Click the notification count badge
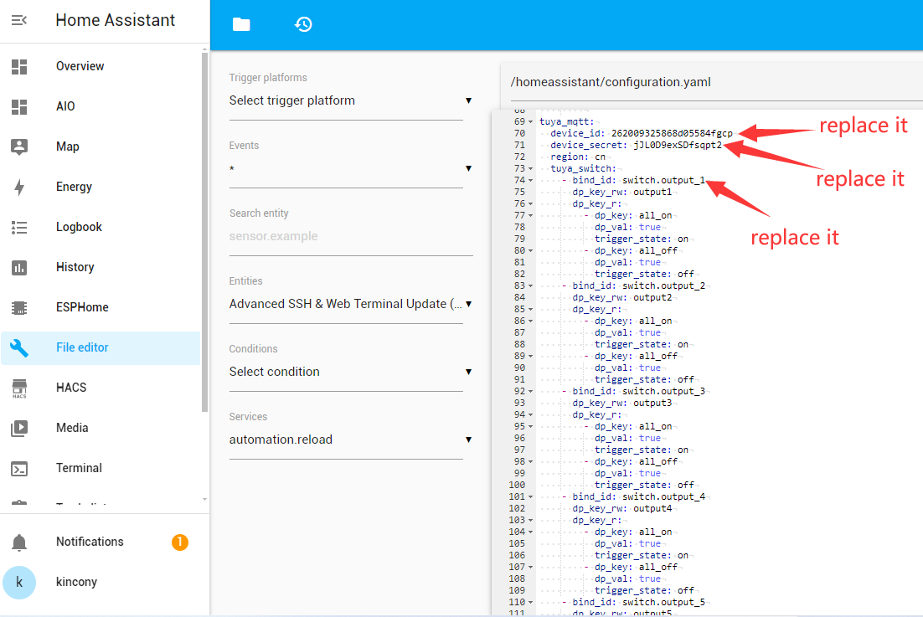Screen dimensions: 923x617 click(180, 542)
